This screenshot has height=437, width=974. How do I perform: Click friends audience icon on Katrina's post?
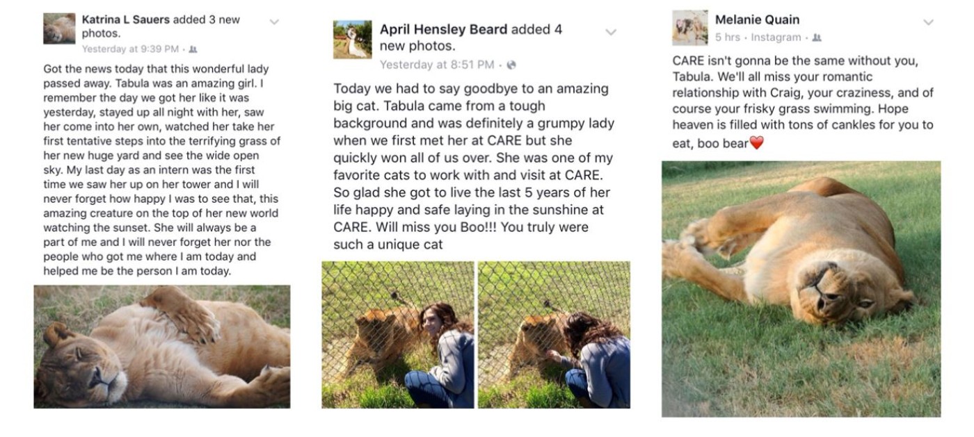coord(193,49)
